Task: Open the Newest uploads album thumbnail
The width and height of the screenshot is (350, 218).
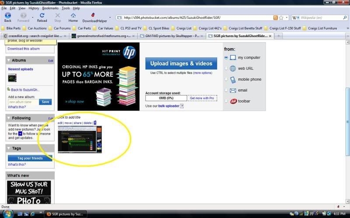Action: [12, 78]
